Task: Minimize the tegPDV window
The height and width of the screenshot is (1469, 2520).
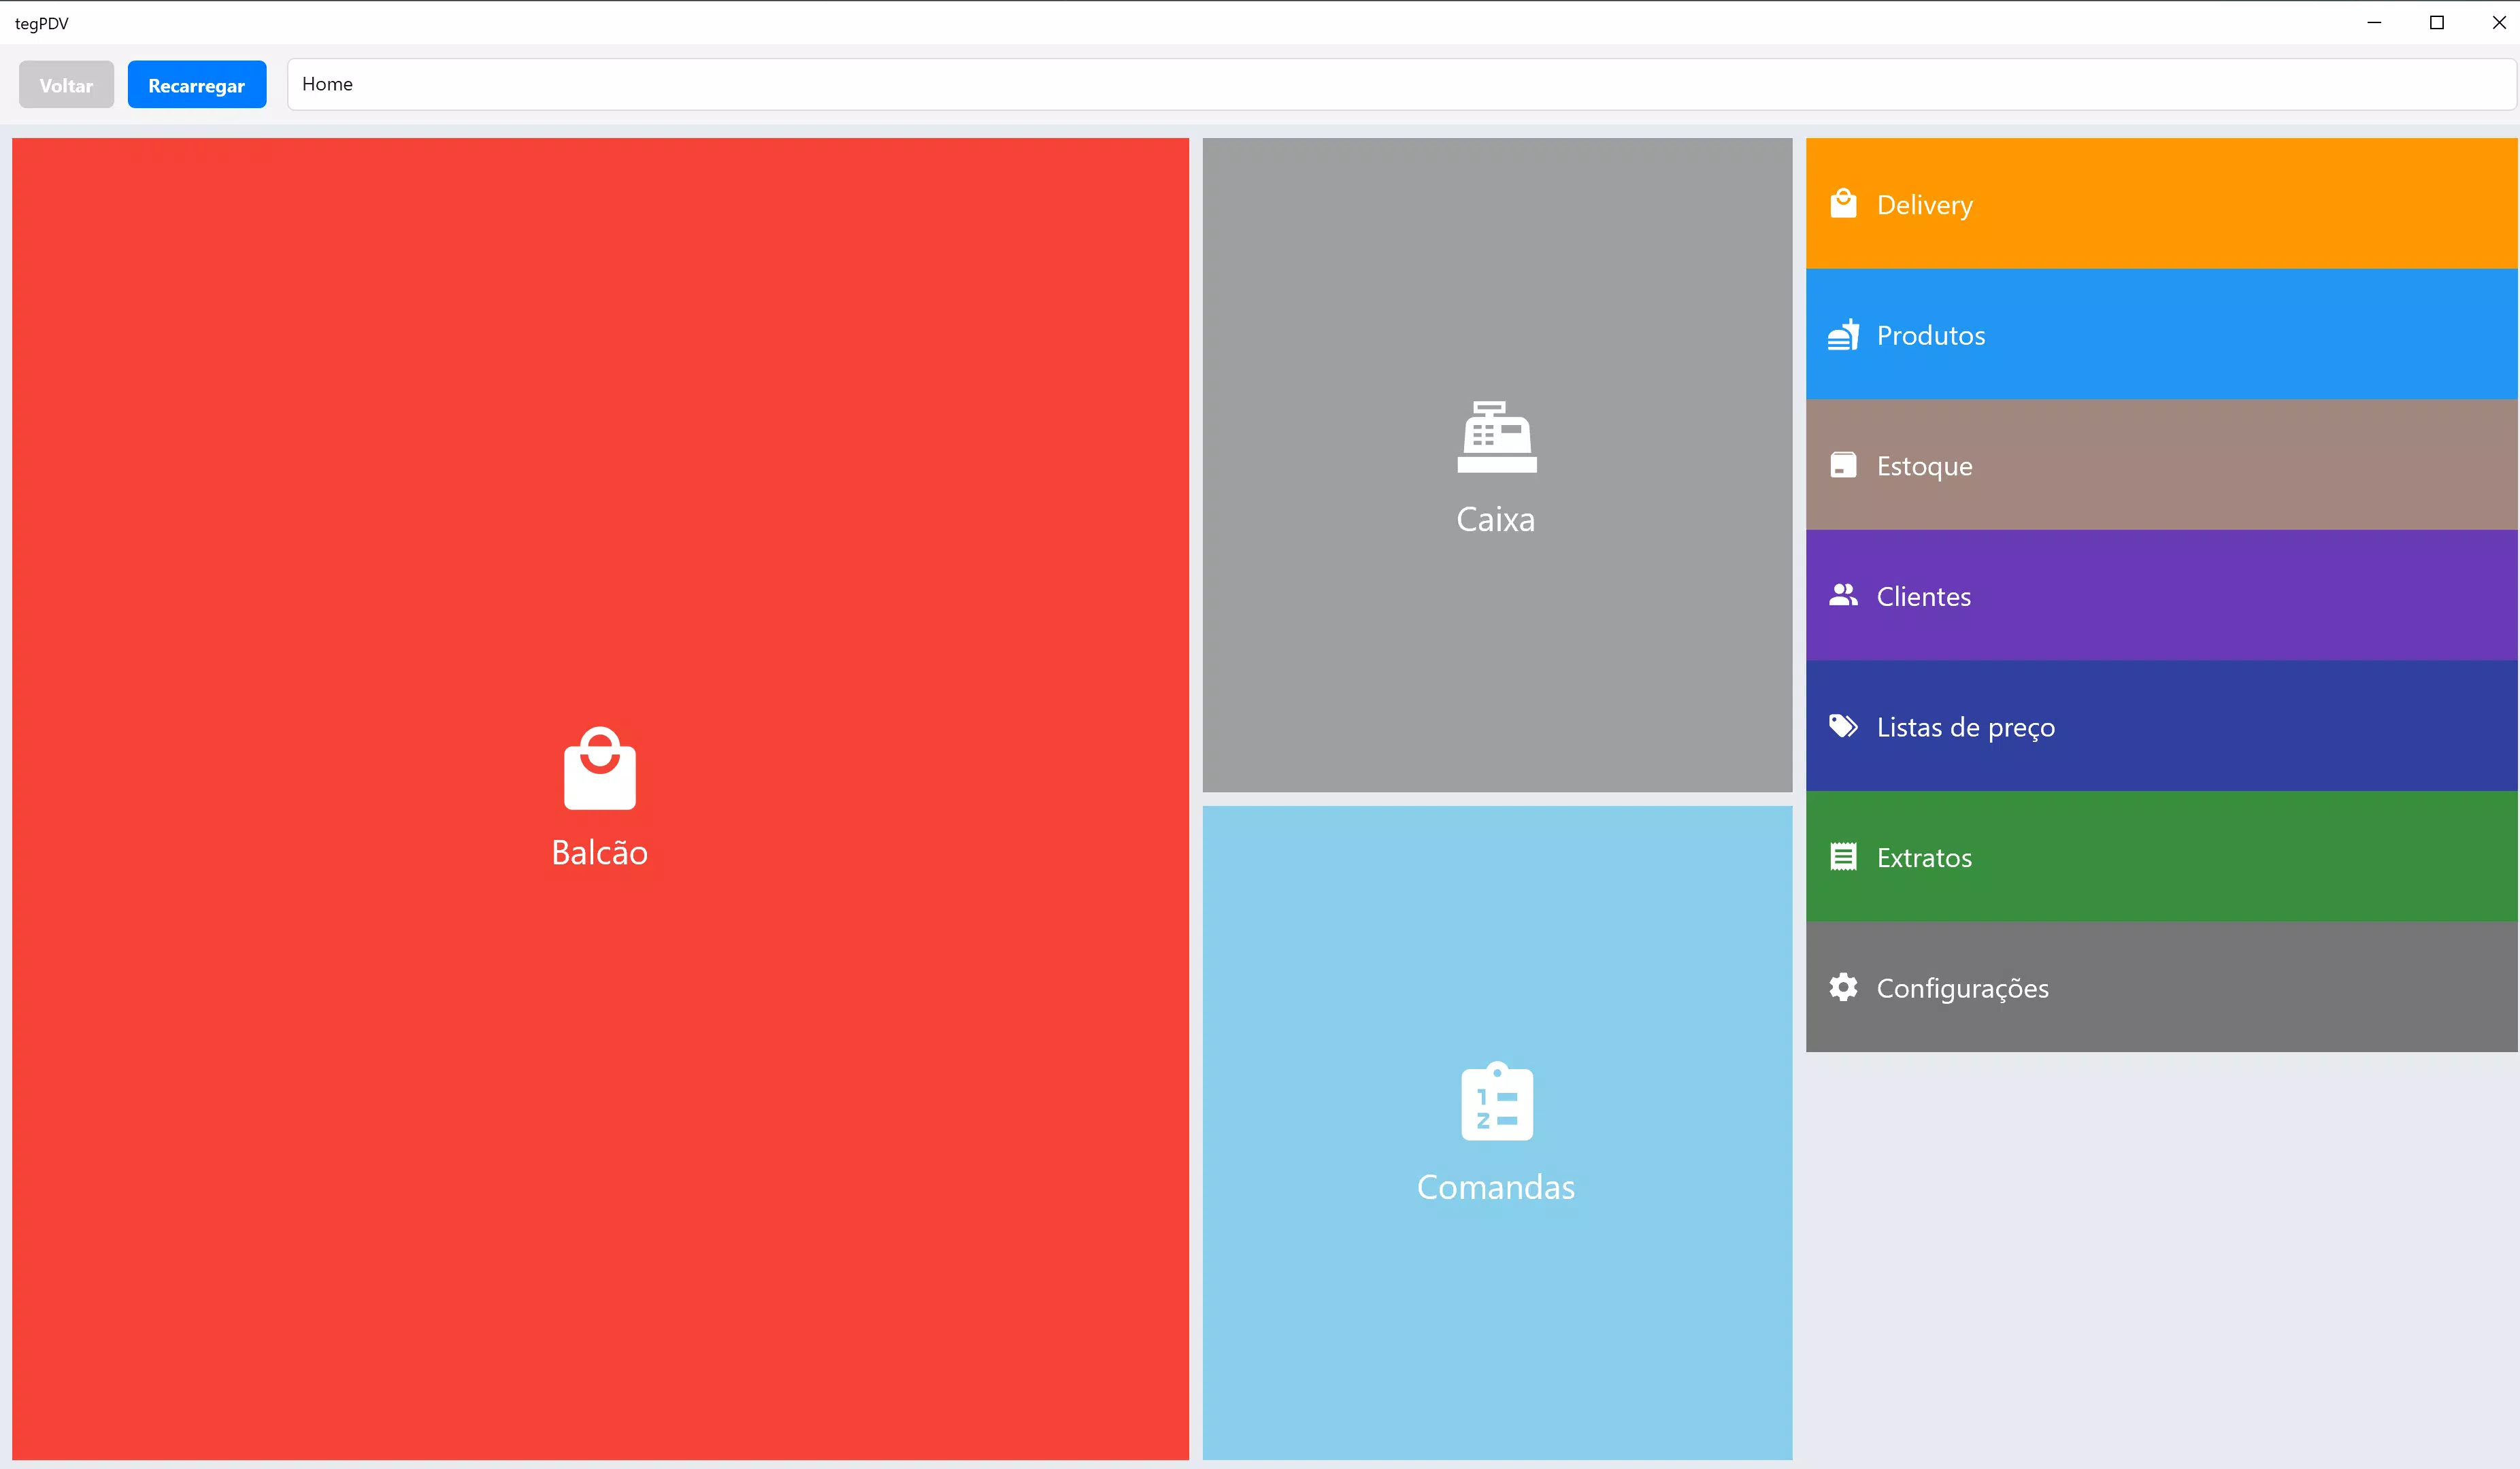Action: point(2375,22)
